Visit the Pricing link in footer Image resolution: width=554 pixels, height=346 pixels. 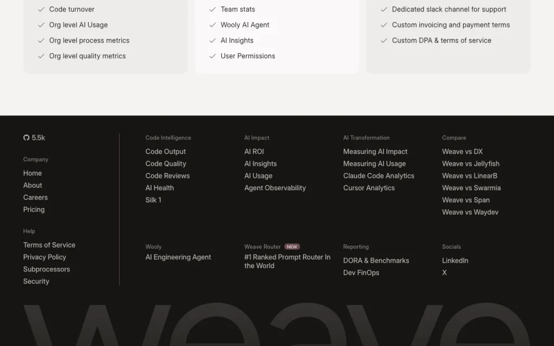pyautogui.click(x=34, y=209)
